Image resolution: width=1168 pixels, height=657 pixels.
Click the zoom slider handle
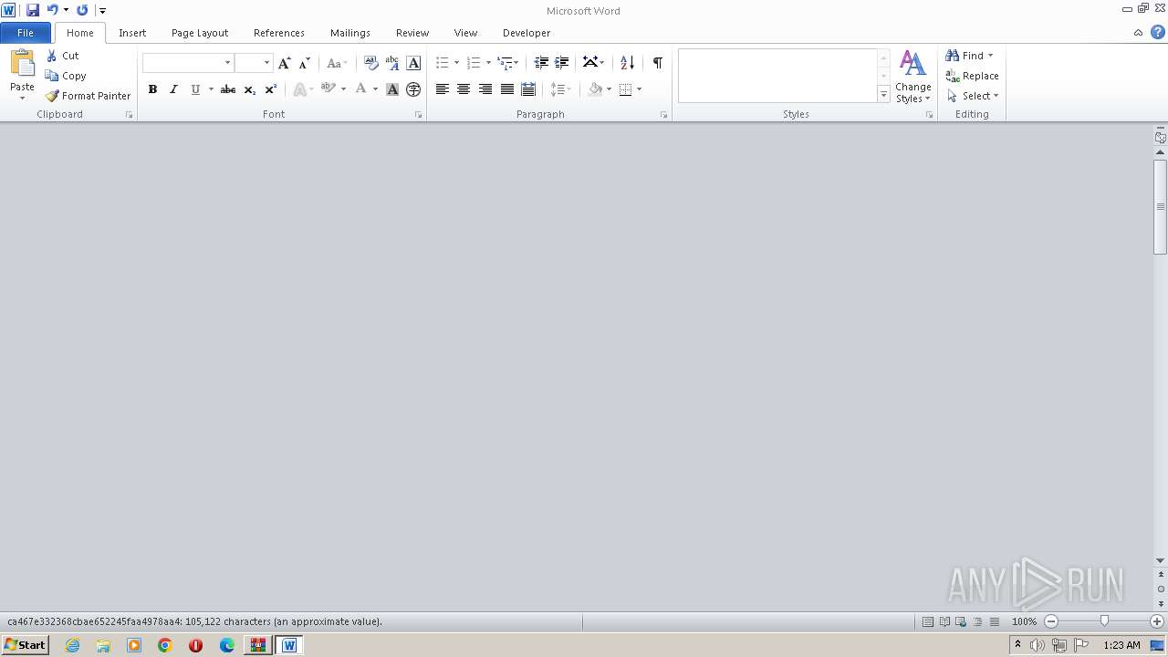(x=1104, y=621)
